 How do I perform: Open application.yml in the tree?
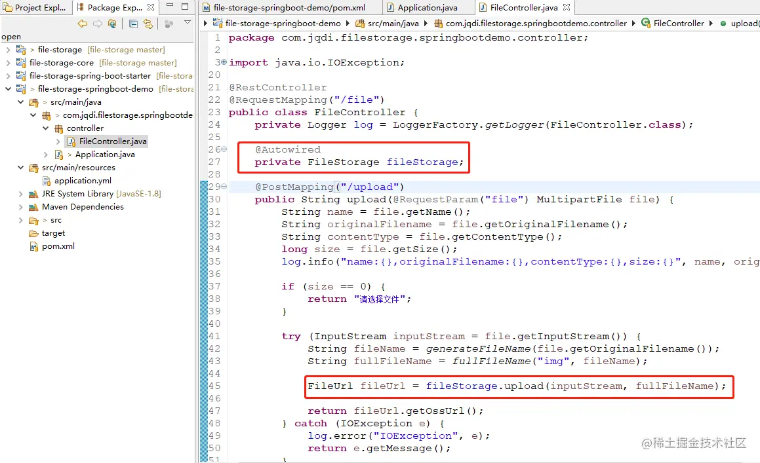tap(83, 180)
